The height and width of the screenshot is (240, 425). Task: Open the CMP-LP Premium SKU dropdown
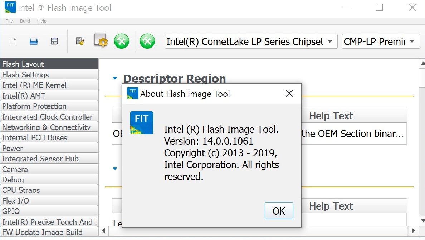click(381, 41)
